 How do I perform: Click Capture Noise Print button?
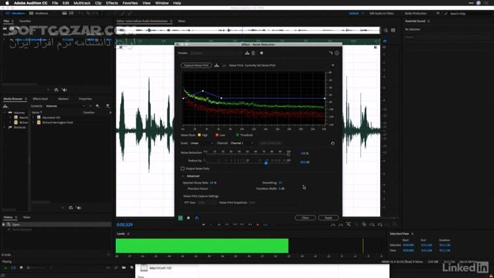[x=196, y=65]
